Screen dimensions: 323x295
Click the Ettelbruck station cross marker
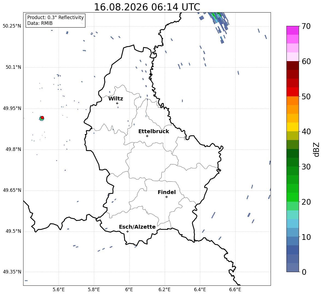tap(147, 136)
